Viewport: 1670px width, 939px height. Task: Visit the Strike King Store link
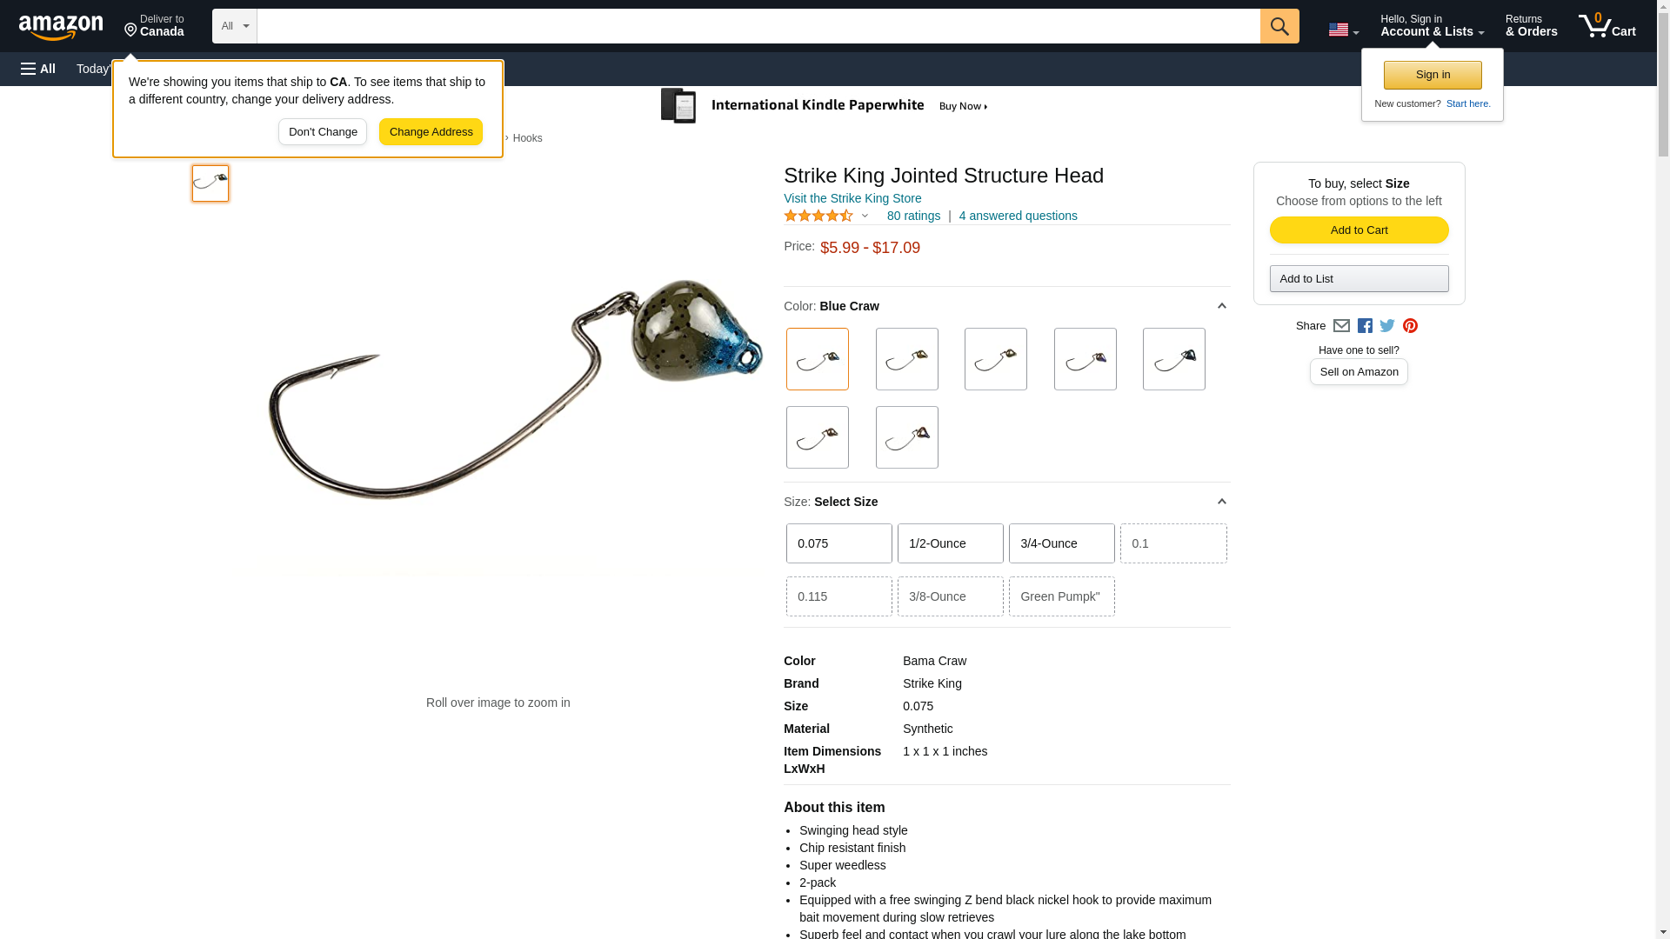click(852, 198)
